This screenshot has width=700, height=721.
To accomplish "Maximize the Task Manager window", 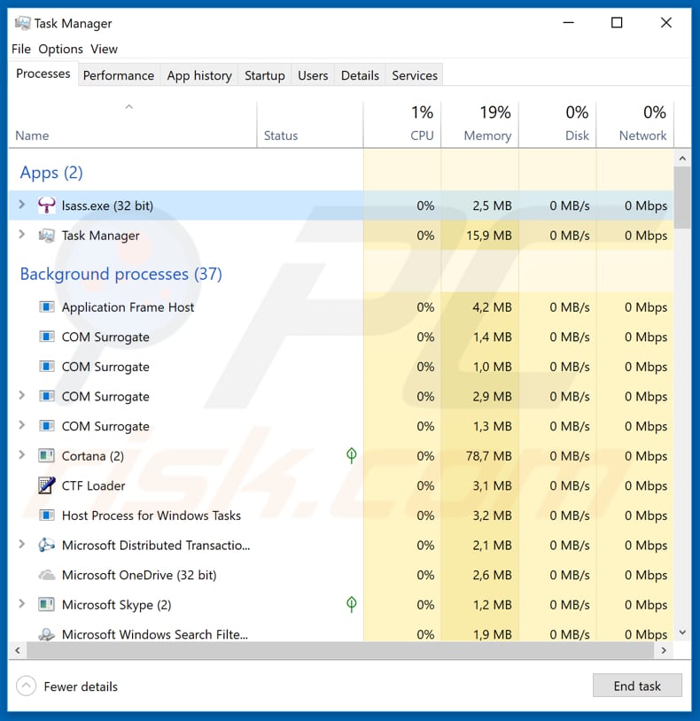I will pyautogui.click(x=617, y=22).
